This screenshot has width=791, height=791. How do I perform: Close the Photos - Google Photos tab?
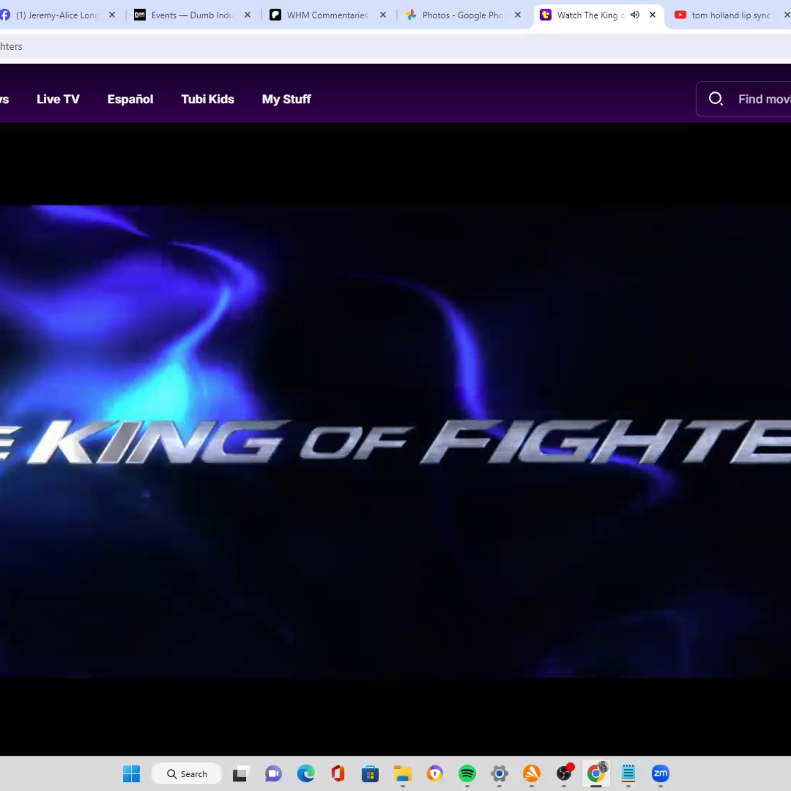pyautogui.click(x=518, y=15)
